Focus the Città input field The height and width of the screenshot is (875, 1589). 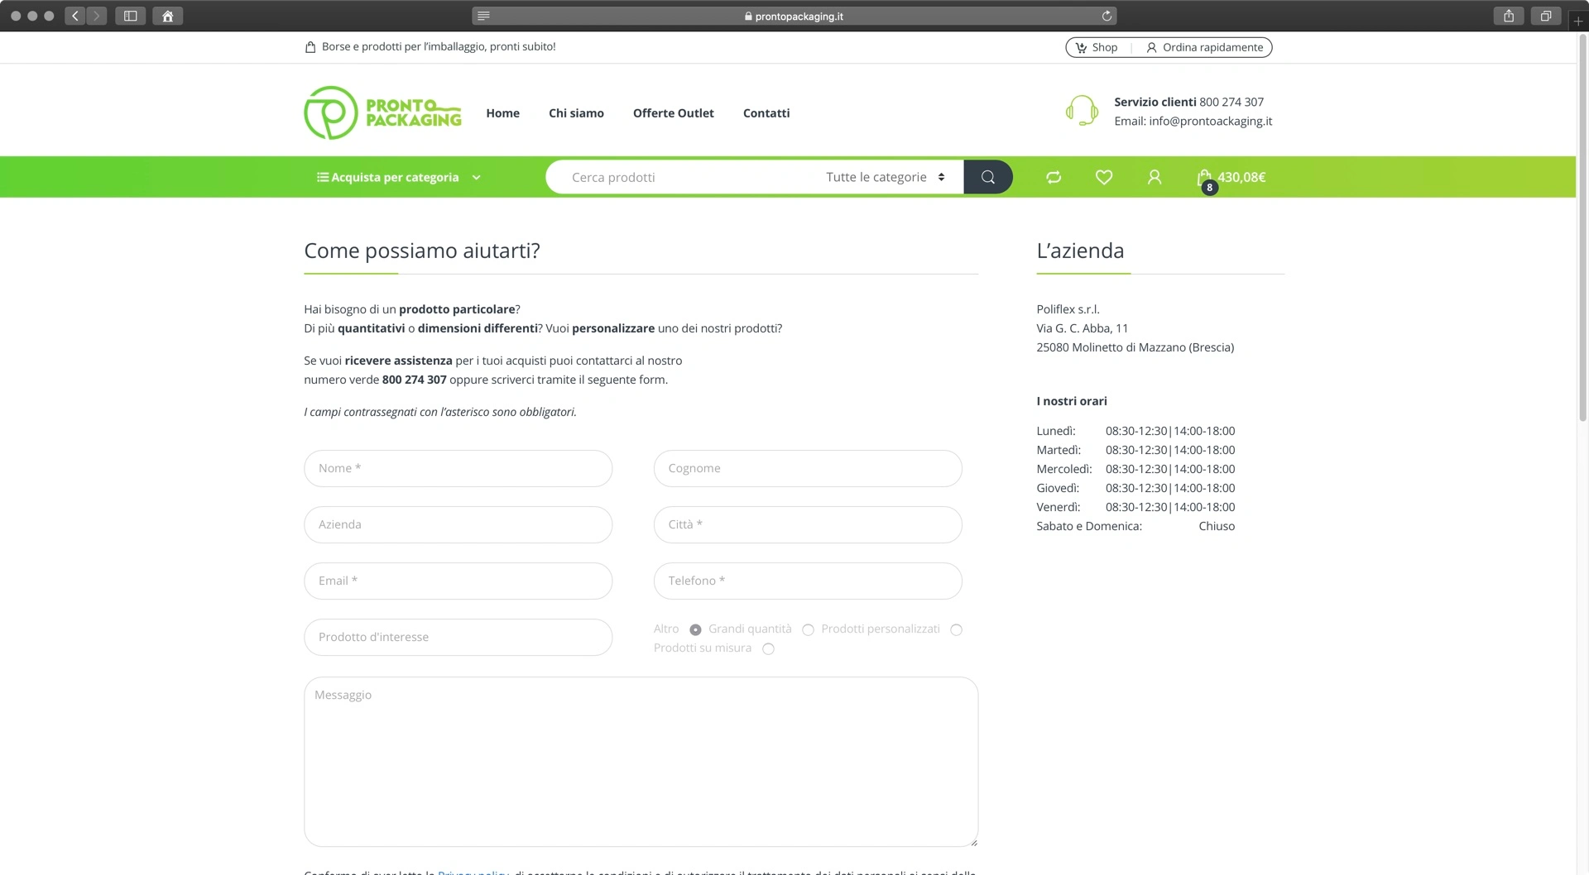coord(808,524)
